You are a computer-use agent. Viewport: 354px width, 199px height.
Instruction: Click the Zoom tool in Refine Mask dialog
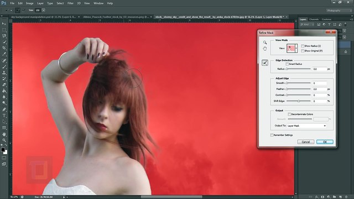click(x=265, y=43)
